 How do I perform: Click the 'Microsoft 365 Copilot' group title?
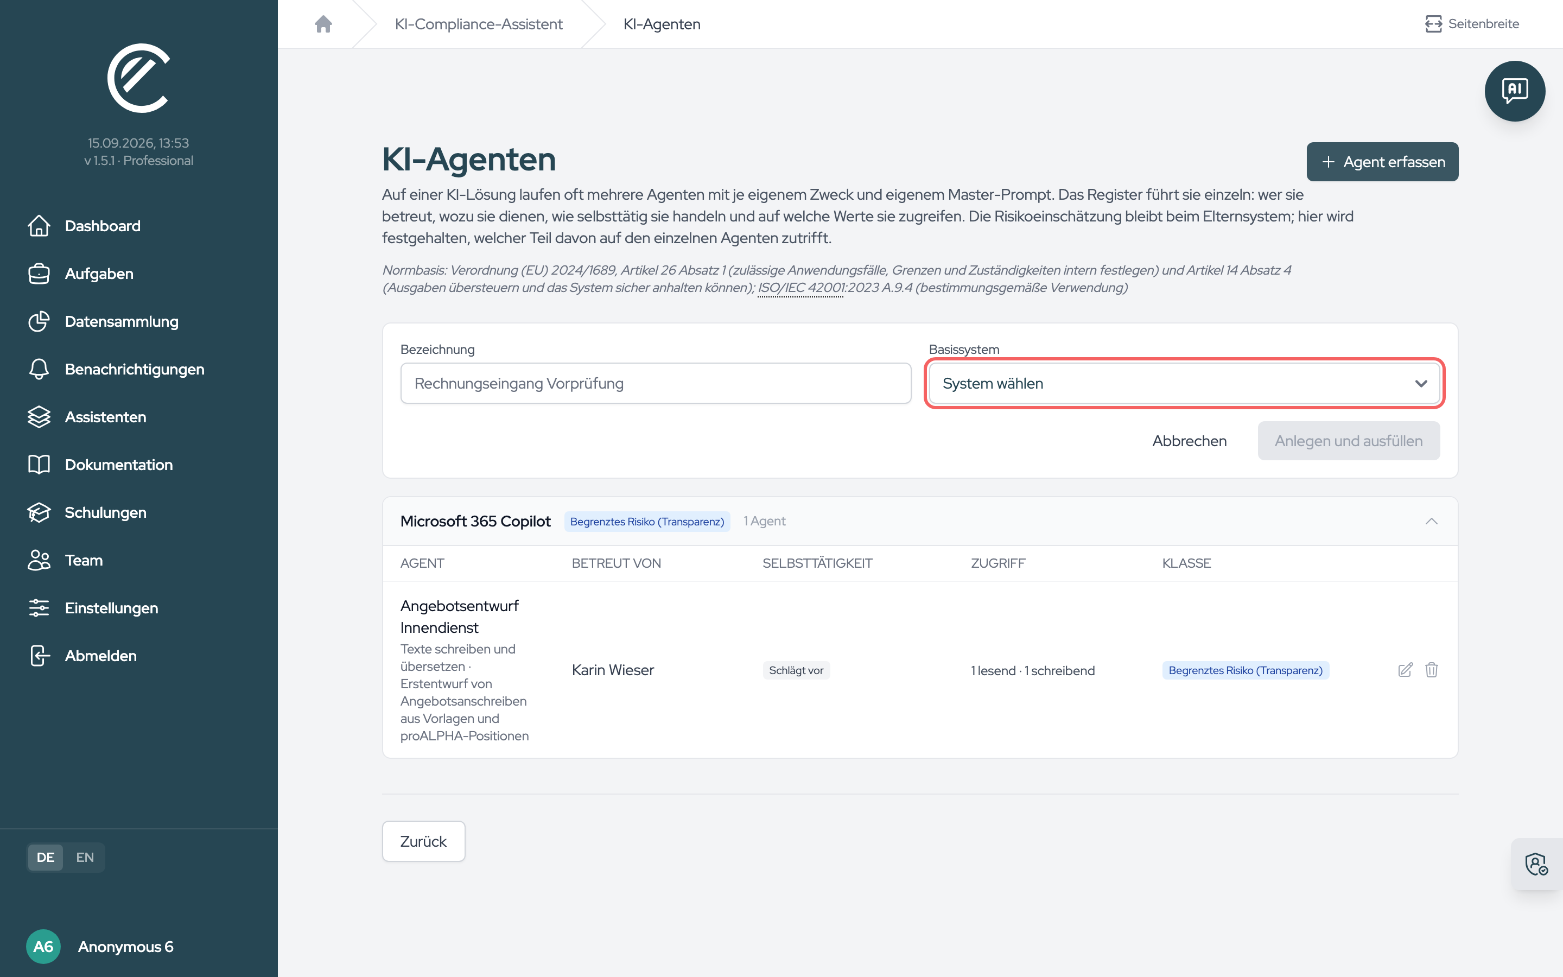[475, 522]
